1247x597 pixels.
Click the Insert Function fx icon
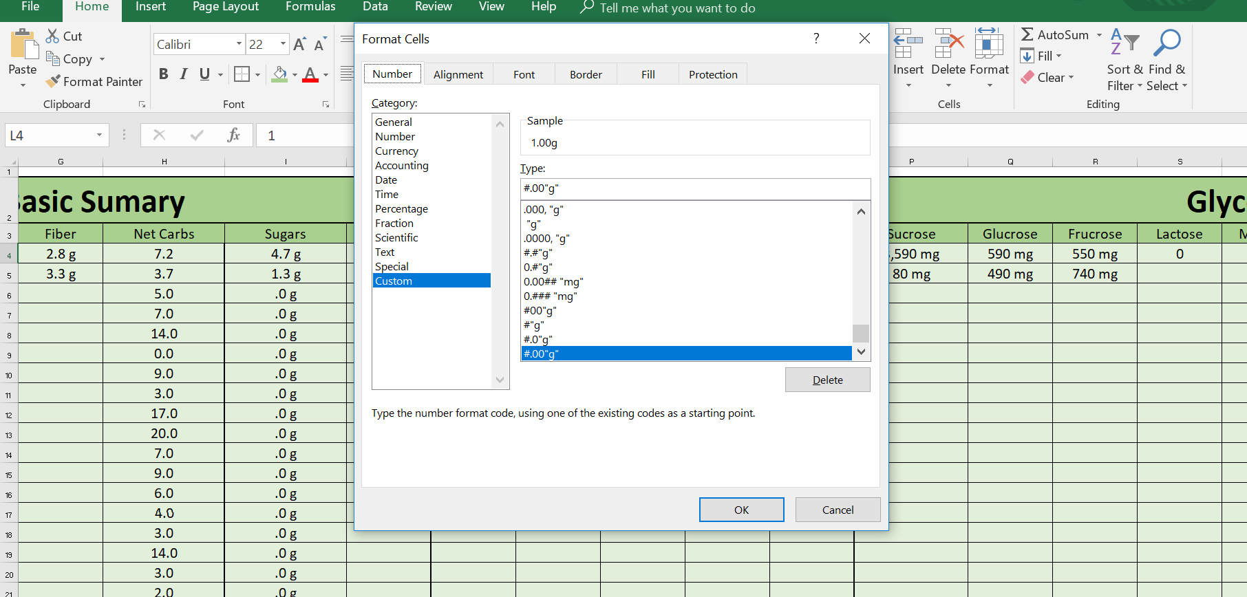tap(233, 135)
